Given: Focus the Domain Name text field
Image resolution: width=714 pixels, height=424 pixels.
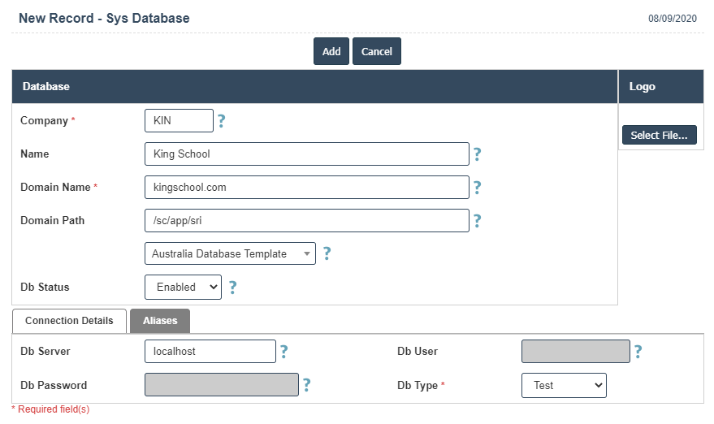Looking at the screenshot, I should pyautogui.click(x=306, y=187).
